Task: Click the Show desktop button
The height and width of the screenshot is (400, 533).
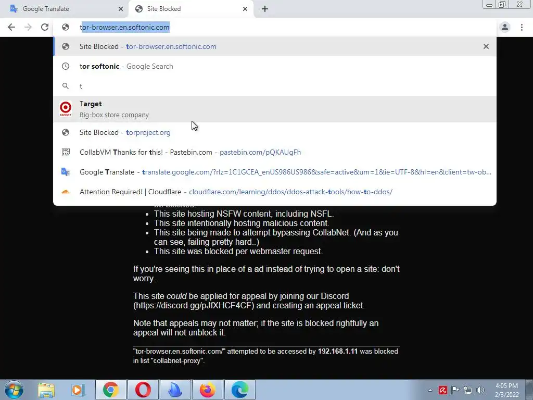Action: (529, 390)
